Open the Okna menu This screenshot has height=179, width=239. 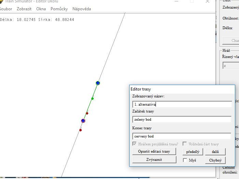(x=41, y=9)
